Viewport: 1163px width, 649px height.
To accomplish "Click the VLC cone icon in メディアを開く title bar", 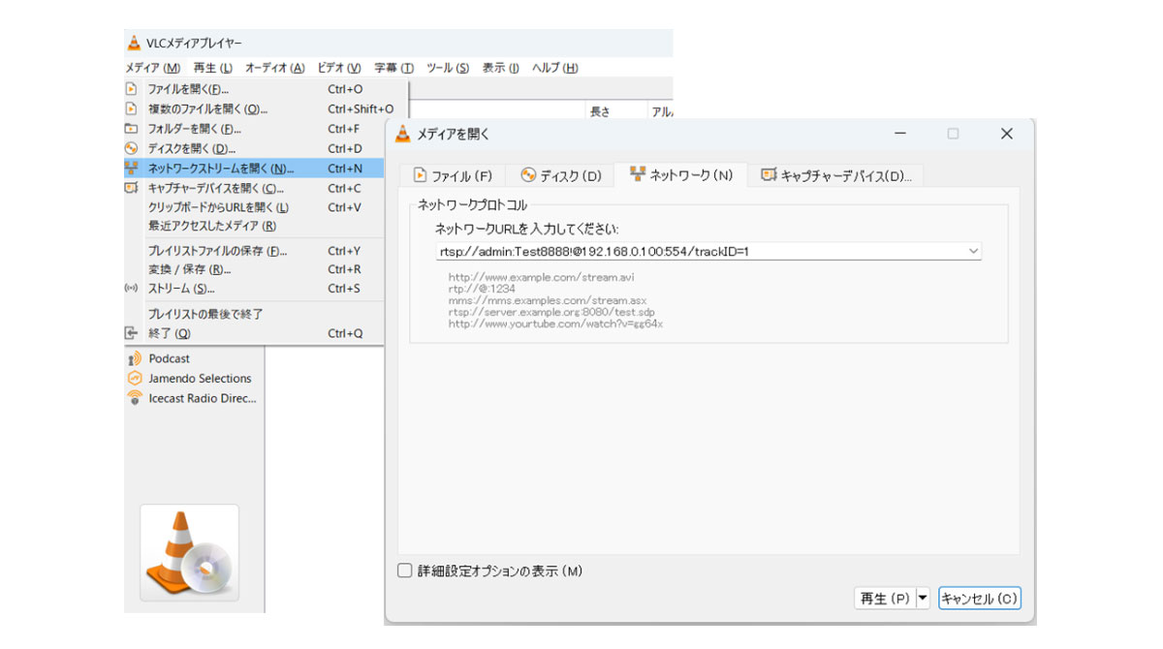I will [x=403, y=134].
